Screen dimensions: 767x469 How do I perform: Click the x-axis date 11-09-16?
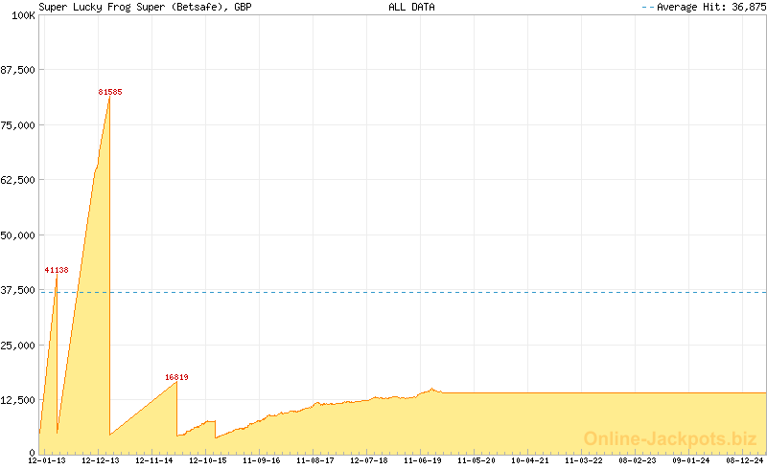coord(261,460)
